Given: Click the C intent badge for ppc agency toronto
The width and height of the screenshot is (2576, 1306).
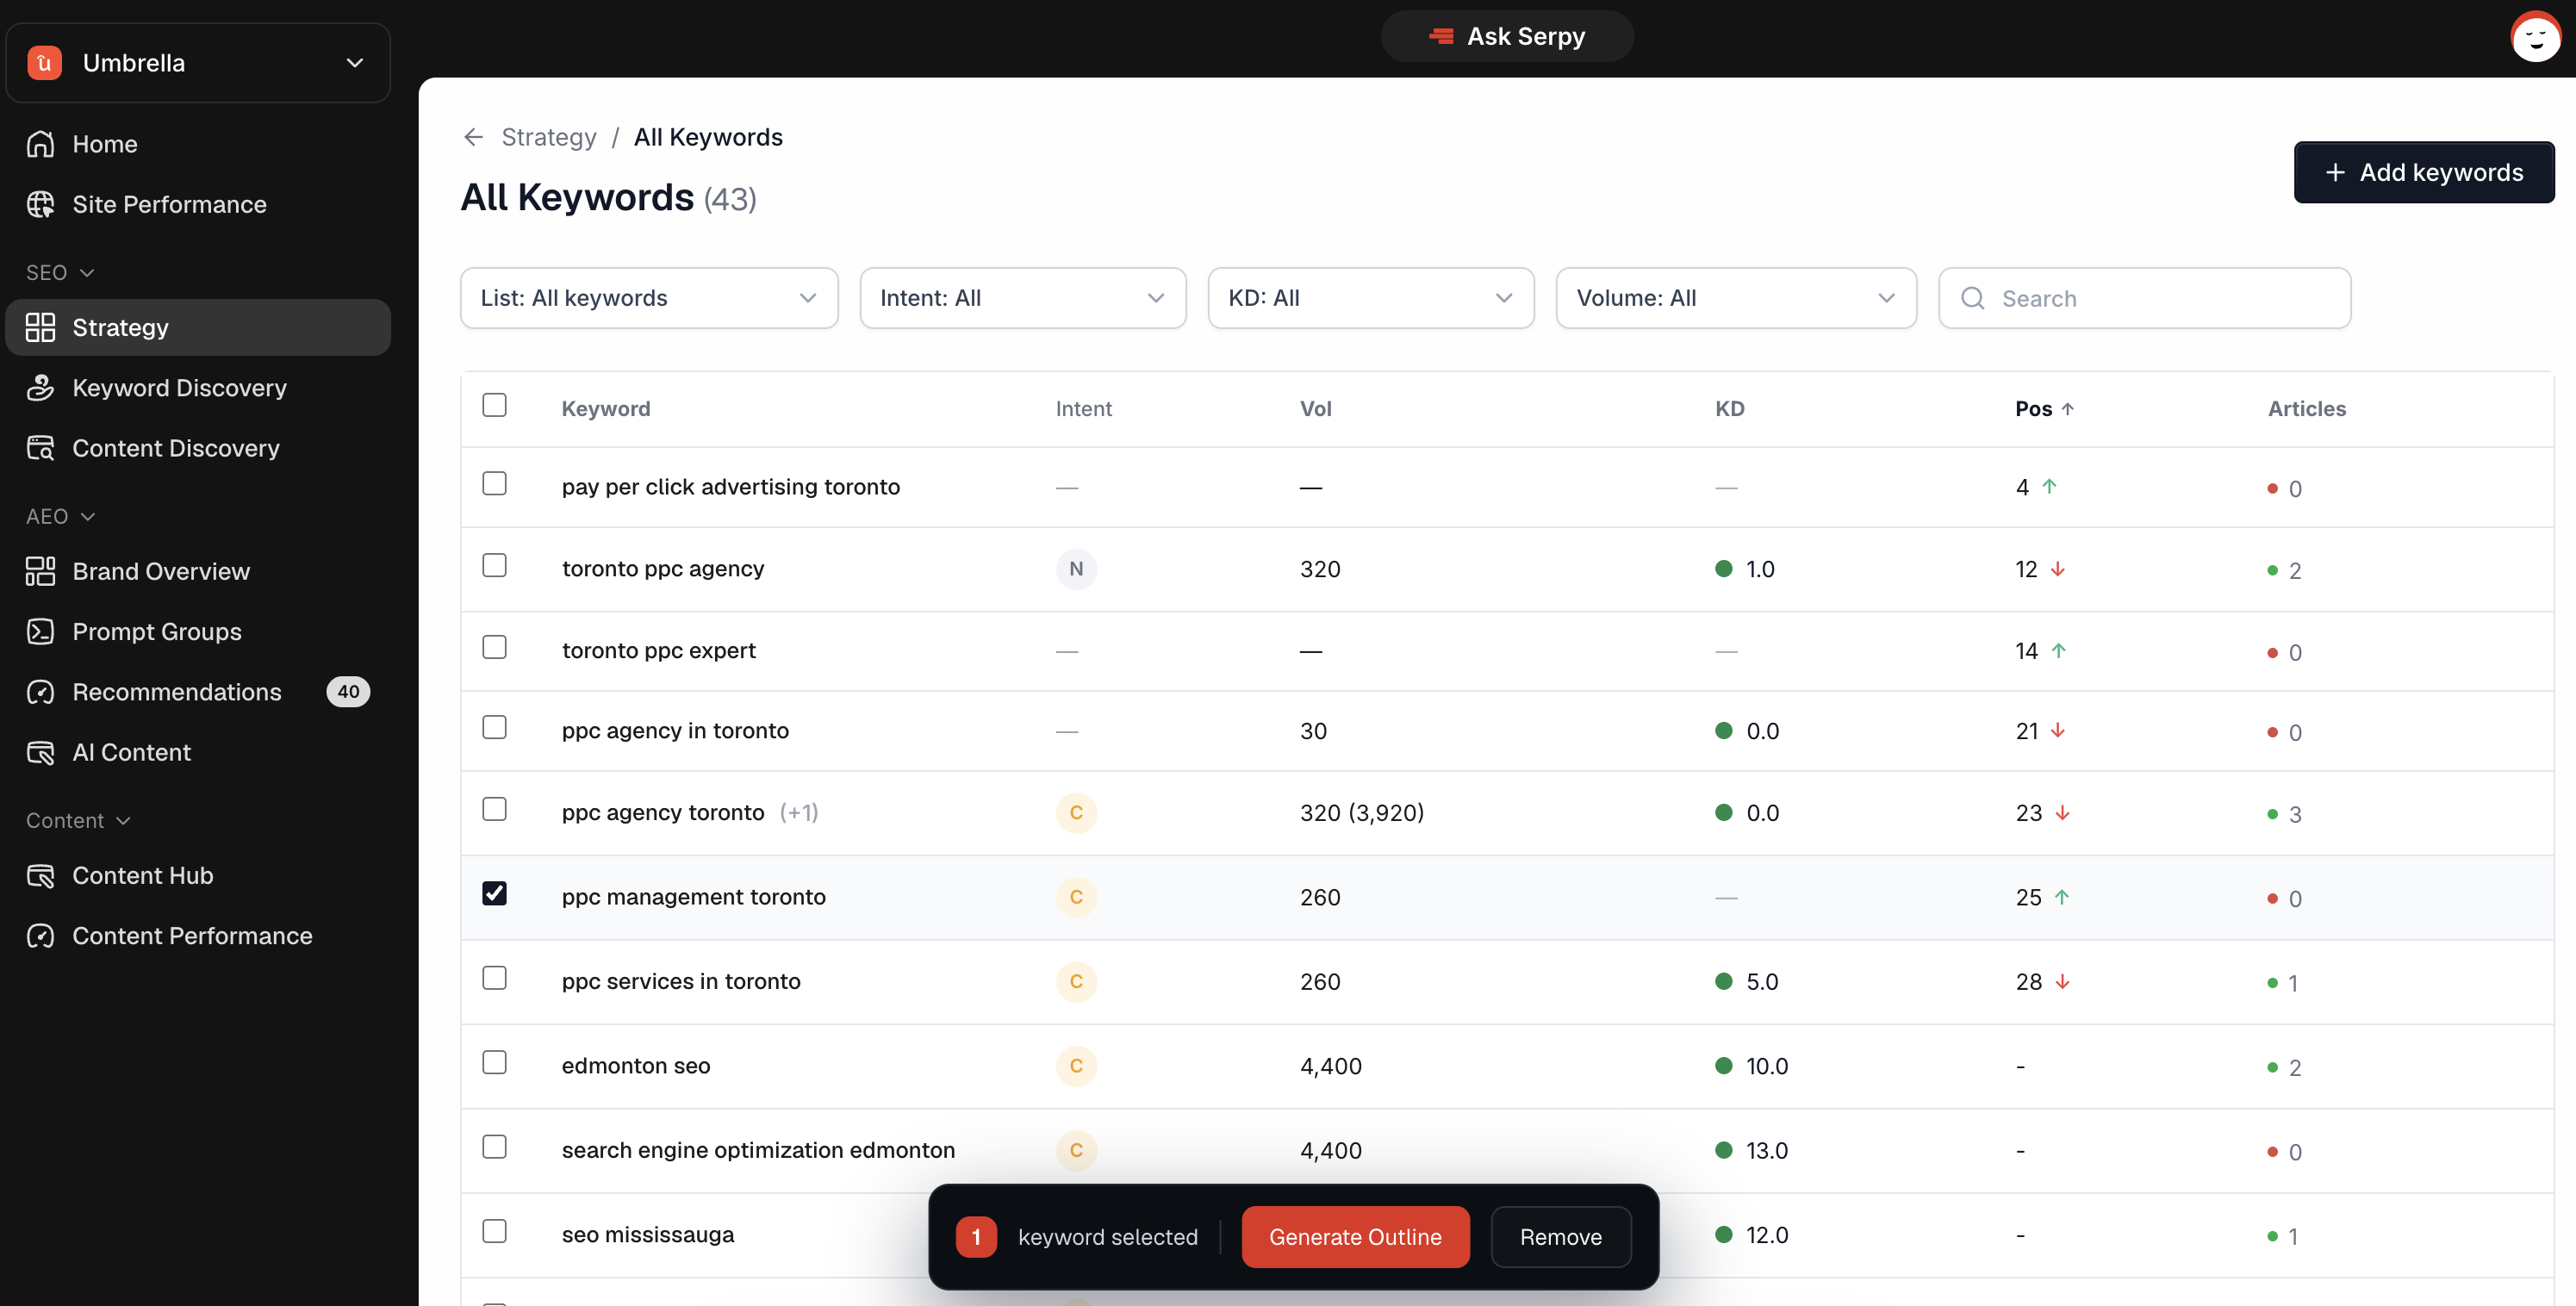Looking at the screenshot, I should click(x=1076, y=812).
